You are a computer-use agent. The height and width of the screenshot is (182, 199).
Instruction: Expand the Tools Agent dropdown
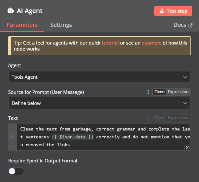pyautogui.click(x=99, y=77)
